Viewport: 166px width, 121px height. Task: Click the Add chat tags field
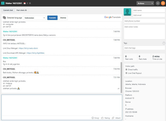pyautogui.click(x=144, y=48)
